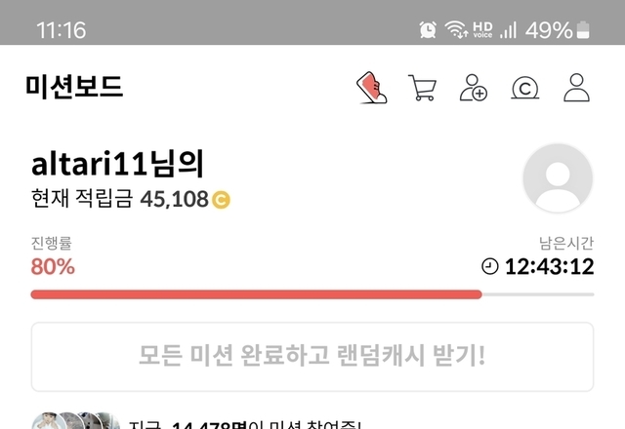Open the shopping cart icon
Viewport: 625px width, 429px height.
point(423,88)
